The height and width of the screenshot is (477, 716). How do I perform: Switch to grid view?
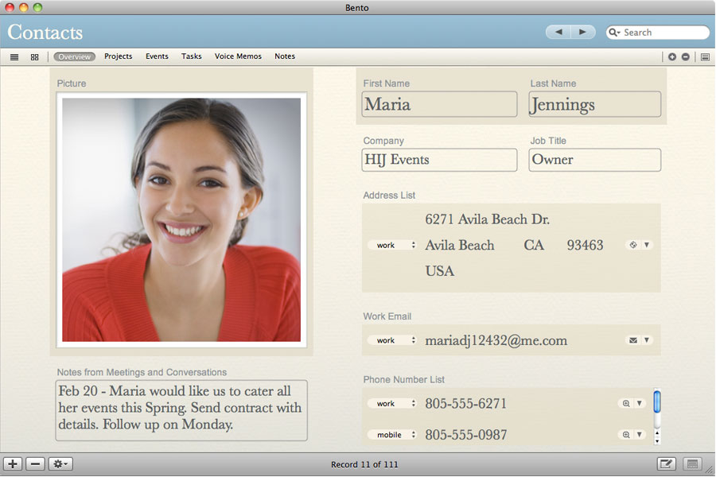pyautogui.click(x=34, y=56)
